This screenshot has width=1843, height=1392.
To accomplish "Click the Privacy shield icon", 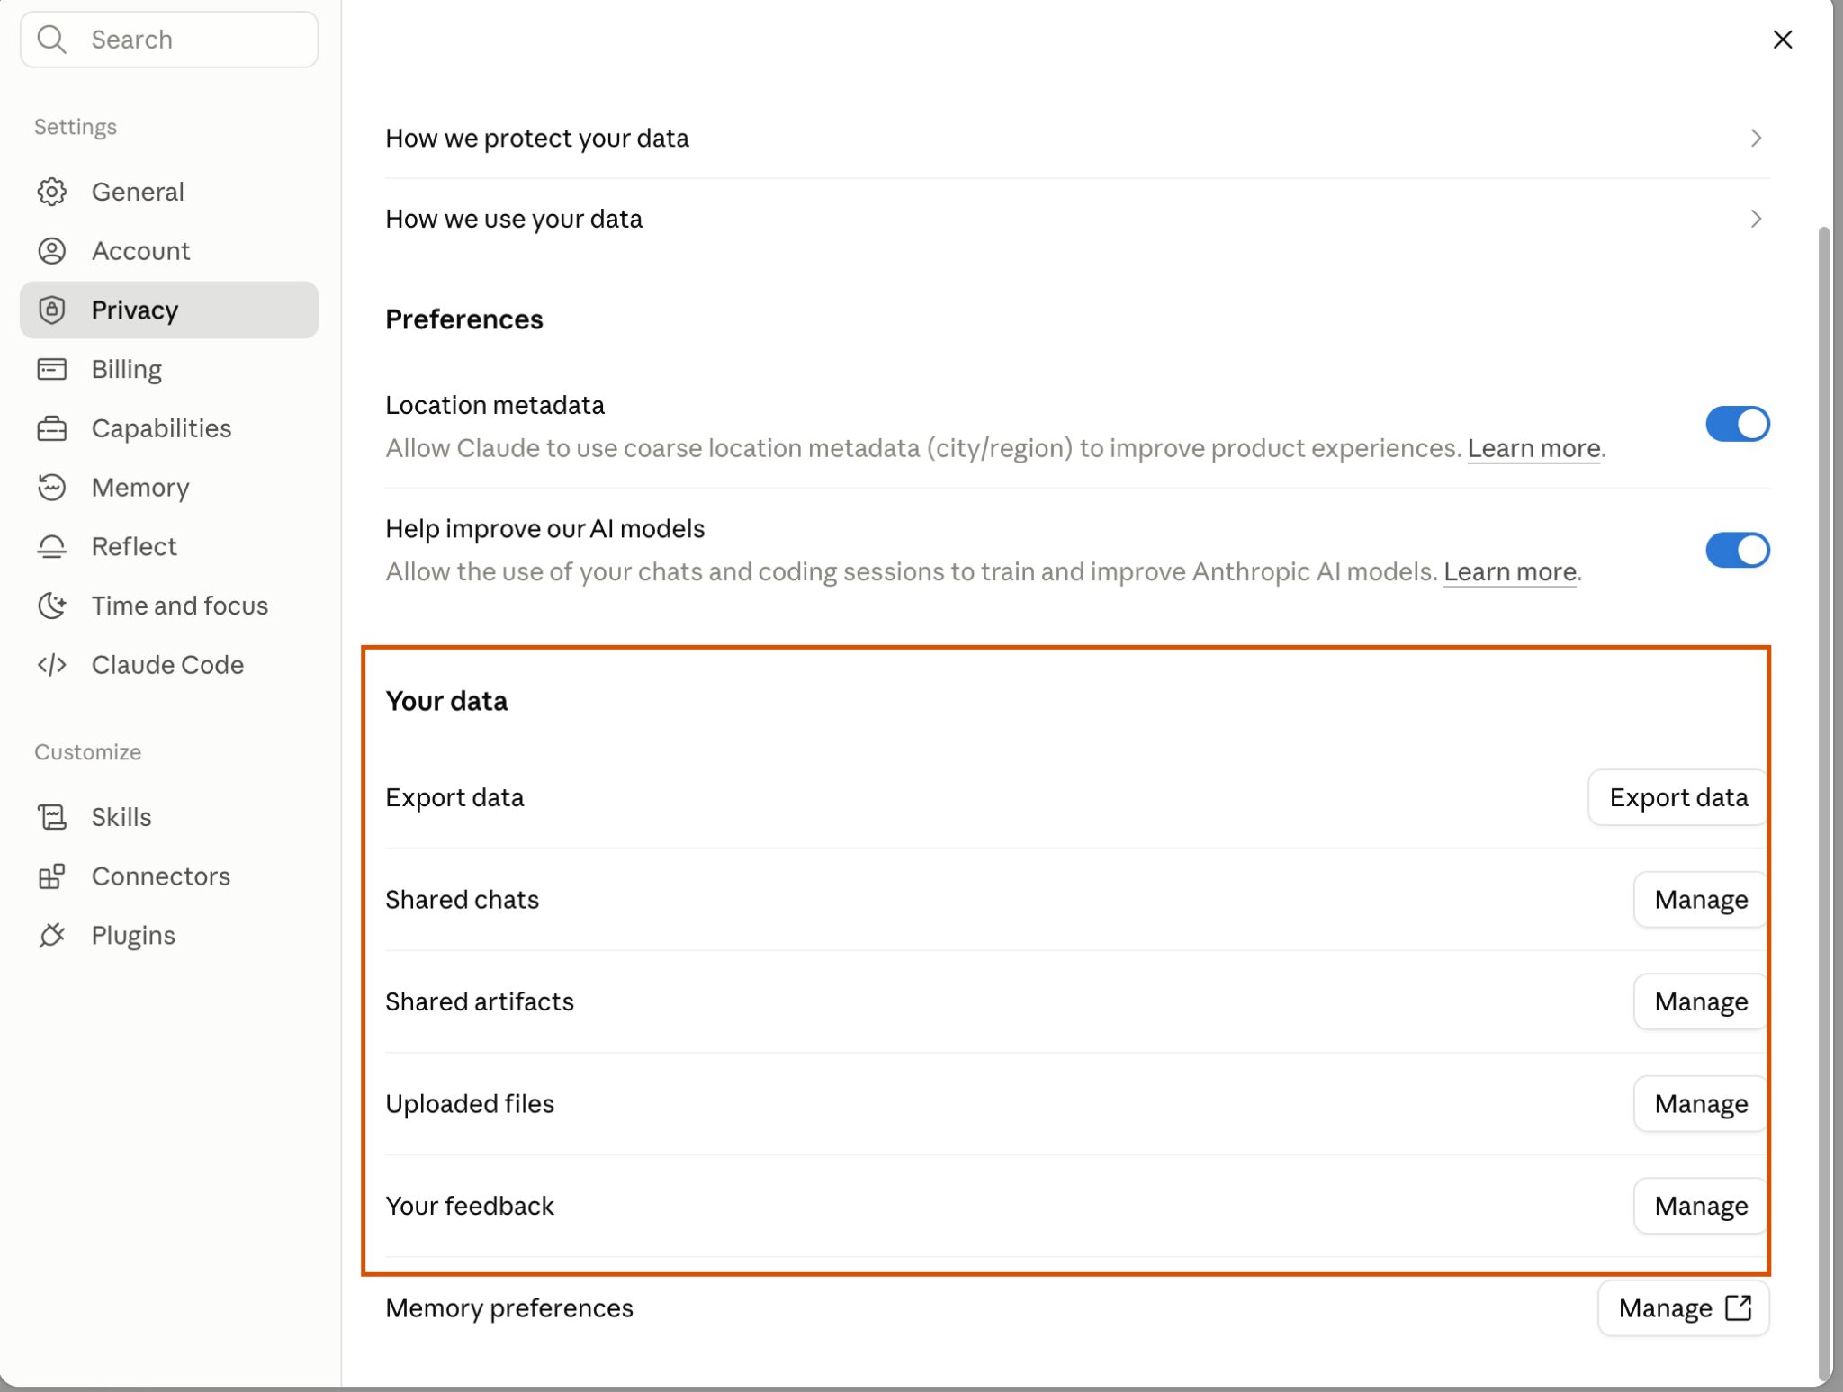I will (x=52, y=310).
